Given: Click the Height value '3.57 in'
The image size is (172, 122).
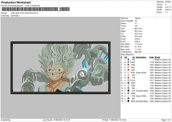Looking at the screenshot, I should coord(168,7).
